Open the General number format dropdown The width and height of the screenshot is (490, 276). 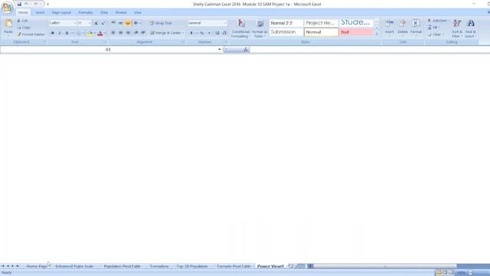[x=207, y=23]
